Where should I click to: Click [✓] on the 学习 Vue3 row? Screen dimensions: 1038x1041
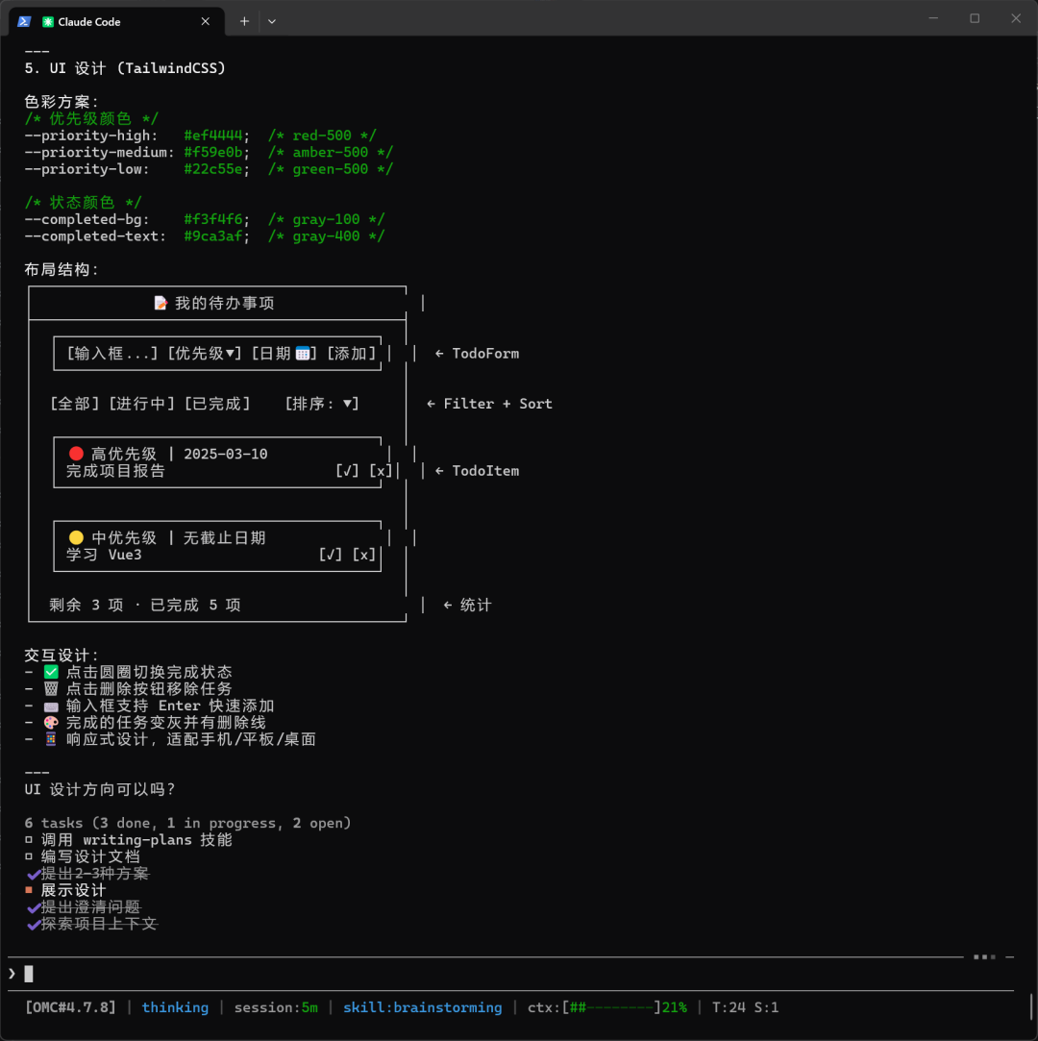click(331, 555)
